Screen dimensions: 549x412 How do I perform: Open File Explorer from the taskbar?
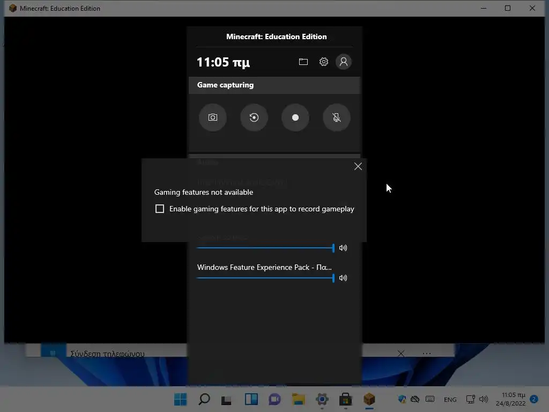(298, 399)
